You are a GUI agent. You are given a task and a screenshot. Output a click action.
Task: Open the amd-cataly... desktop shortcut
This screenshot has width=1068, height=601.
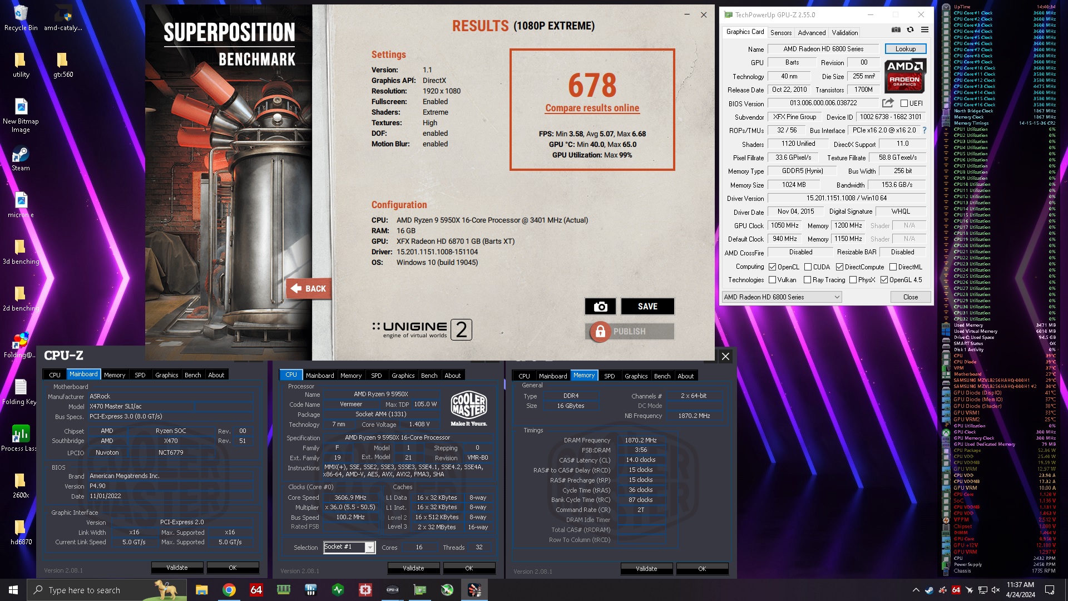point(63,18)
